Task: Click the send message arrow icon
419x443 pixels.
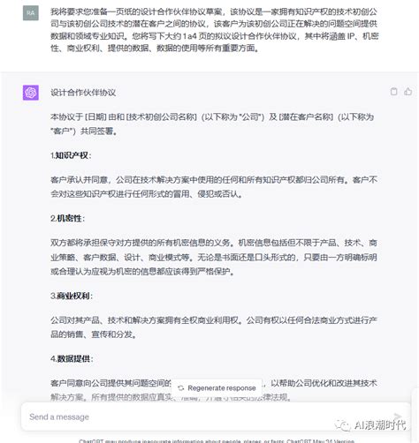Action: 398,416
